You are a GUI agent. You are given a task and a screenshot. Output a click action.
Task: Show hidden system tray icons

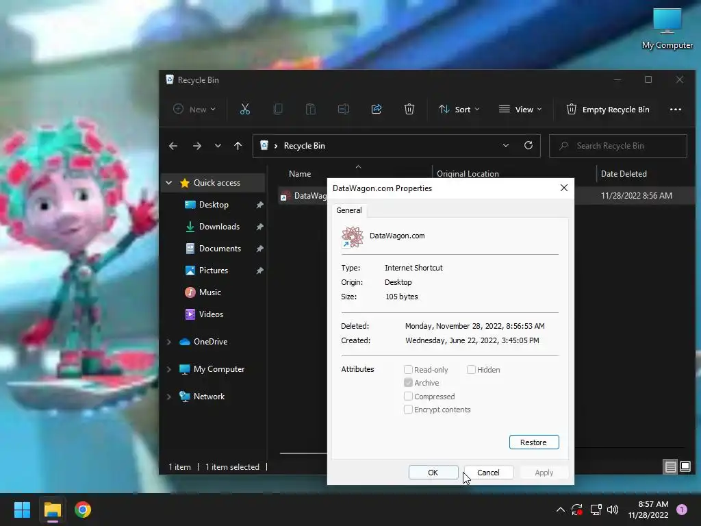560,510
